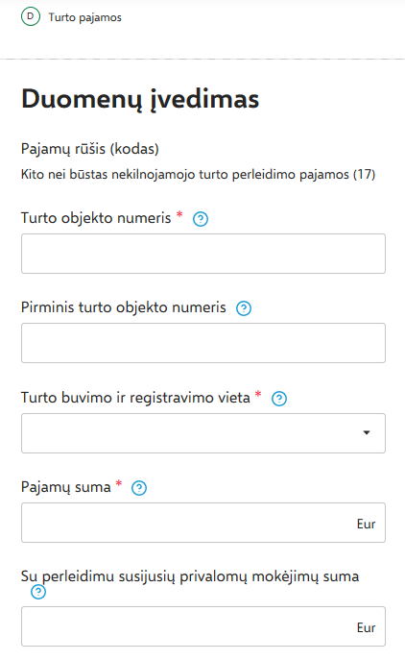Open the Turto buvimo ir registravimo vieta combo box
This screenshot has width=405, height=660.
(203, 433)
